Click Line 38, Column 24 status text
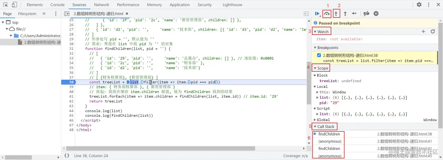Viewport: 443px width, 160px height. (91, 156)
